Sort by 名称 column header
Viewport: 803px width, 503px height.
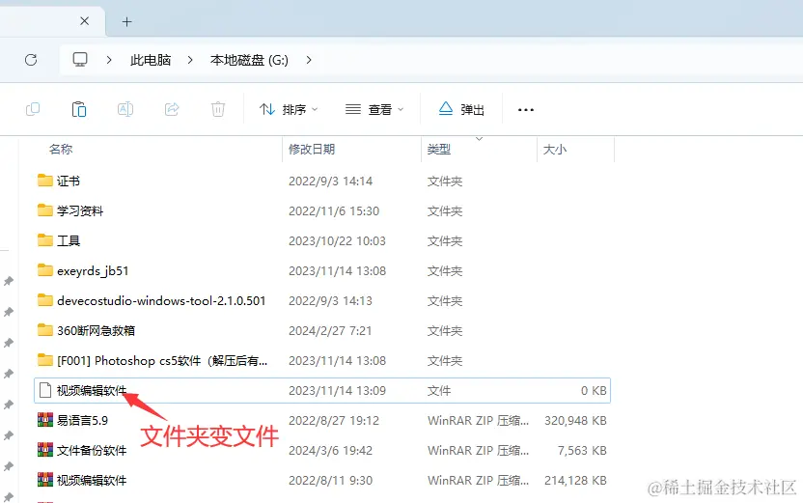click(61, 149)
